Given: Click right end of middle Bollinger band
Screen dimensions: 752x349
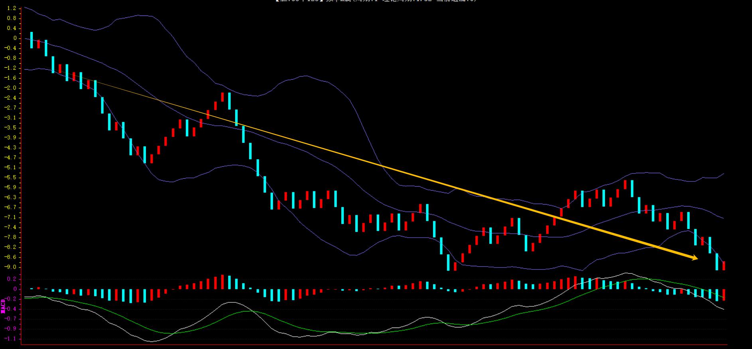Looking at the screenshot, I should pos(723,218).
